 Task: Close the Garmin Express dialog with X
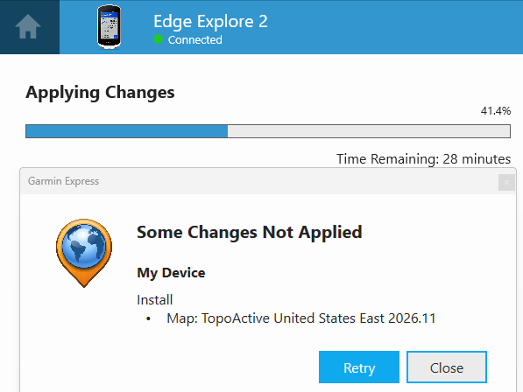tap(506, 183)
